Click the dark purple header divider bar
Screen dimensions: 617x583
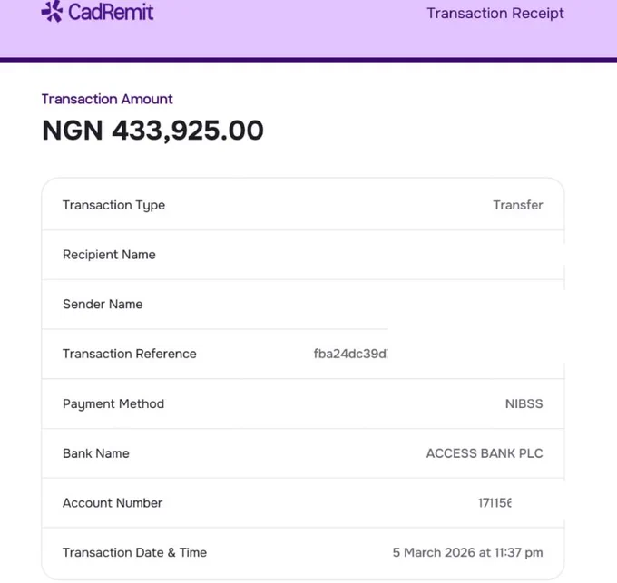click(x=308, y=60)
